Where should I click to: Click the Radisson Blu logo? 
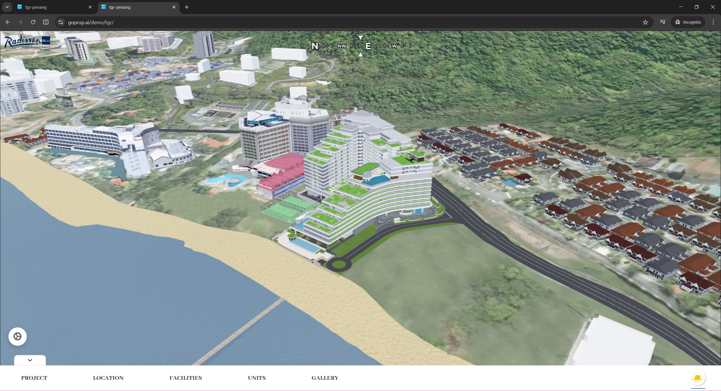point(27,43)
